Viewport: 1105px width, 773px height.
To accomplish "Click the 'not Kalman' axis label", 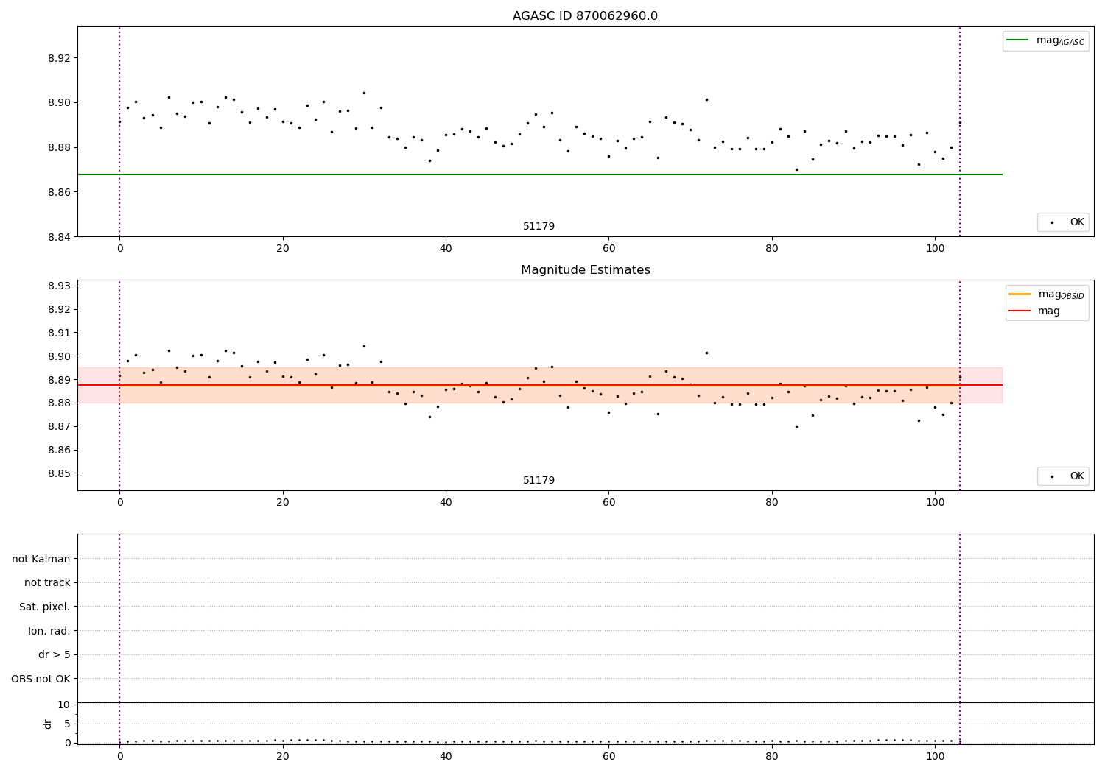I will tap(41, 559).
